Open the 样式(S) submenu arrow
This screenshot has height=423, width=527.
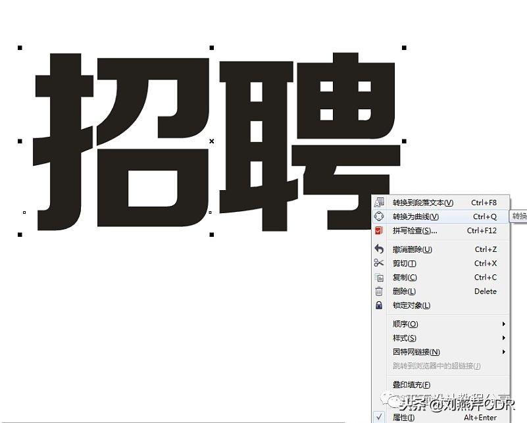(503, 337)
